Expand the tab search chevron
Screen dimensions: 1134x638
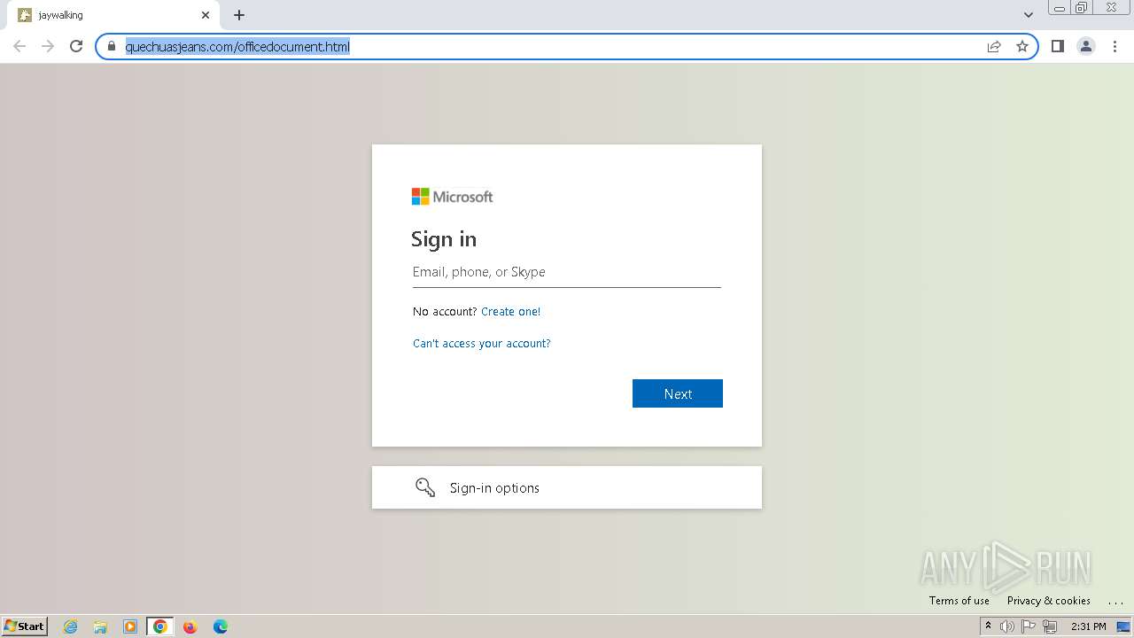click(x=1028, y=15)
